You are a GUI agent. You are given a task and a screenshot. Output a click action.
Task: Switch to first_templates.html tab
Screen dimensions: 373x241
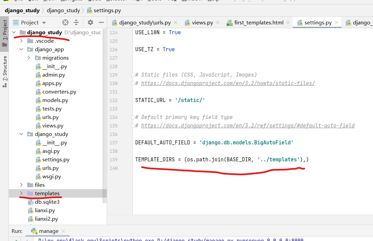(x=259, y=23)
